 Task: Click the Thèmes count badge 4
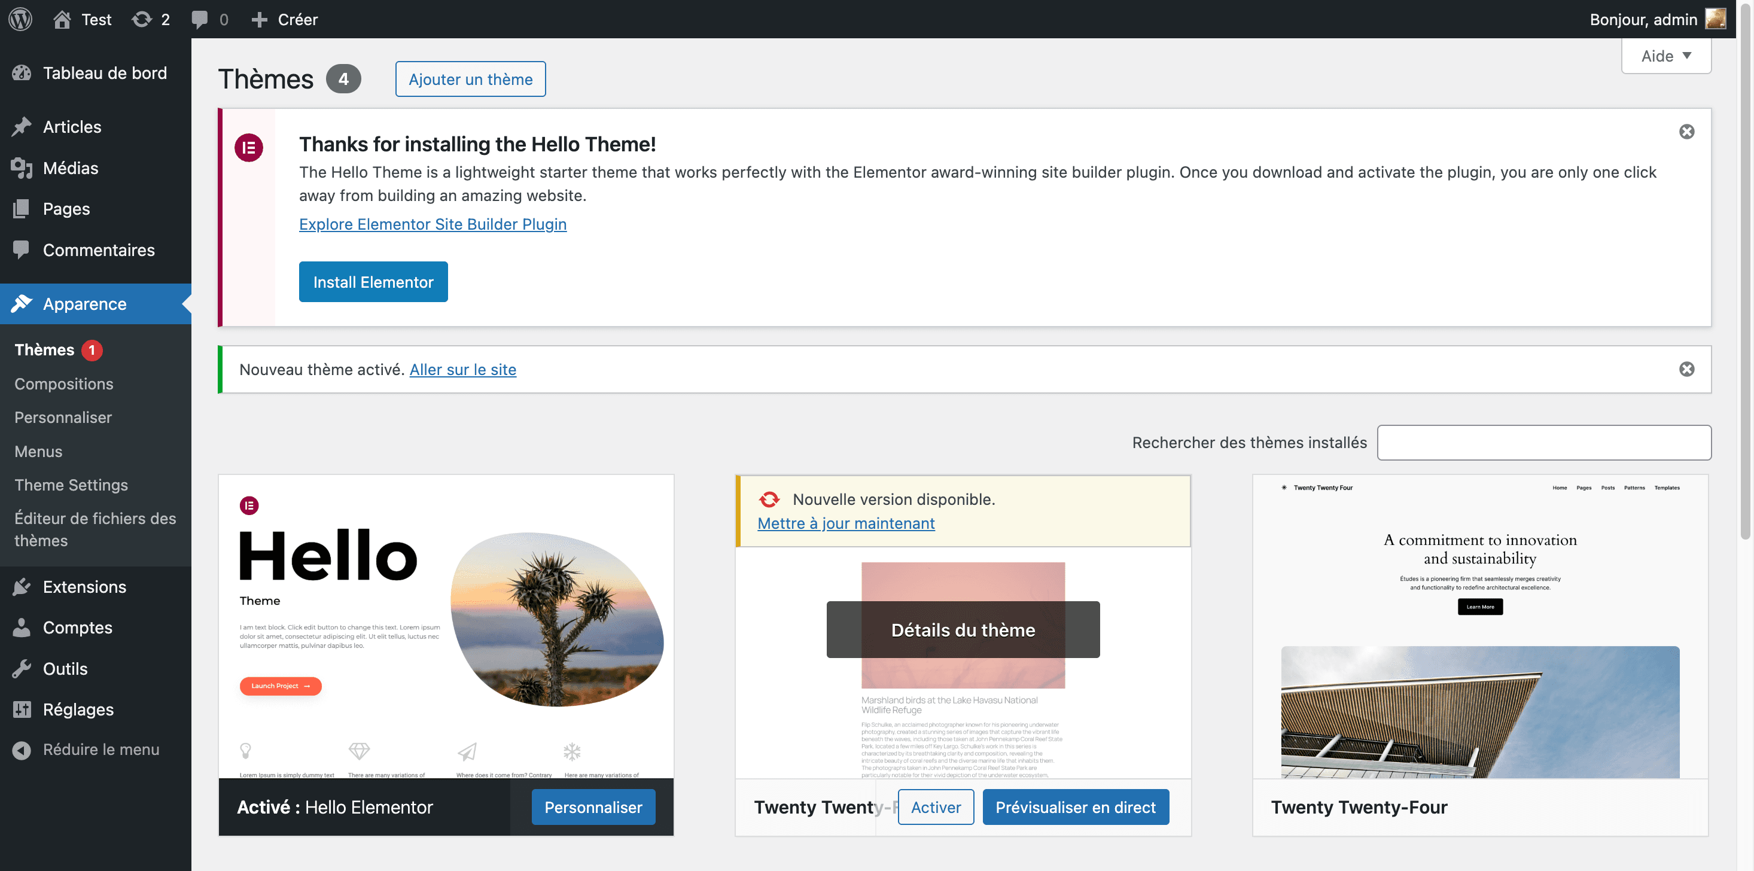[343, 79]
